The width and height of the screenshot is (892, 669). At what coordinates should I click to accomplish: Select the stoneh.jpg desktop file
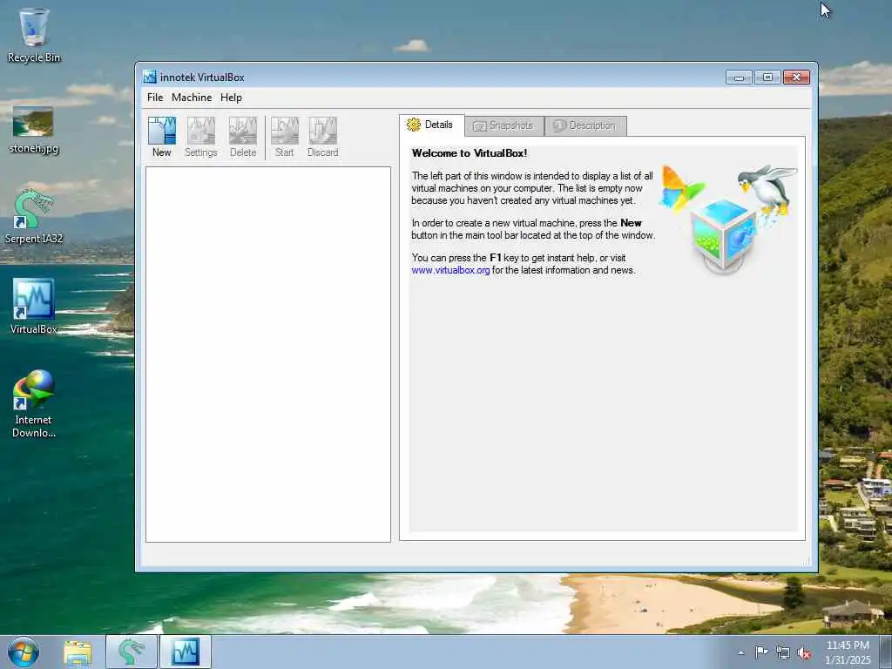coord(34,131)
